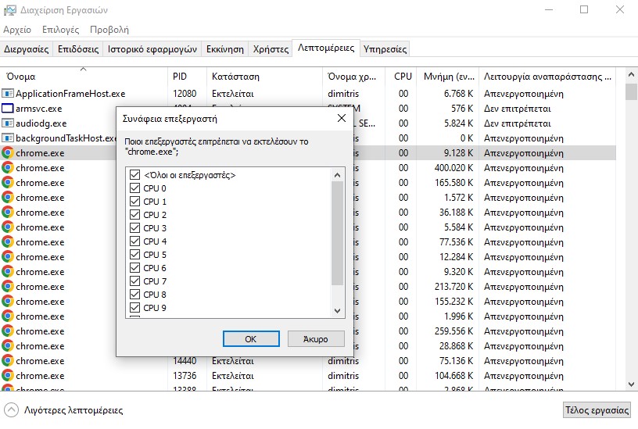Switch to the Επιδόσεις tab
The width and height of the screenshot is (638, 429).
pos(78,49)
